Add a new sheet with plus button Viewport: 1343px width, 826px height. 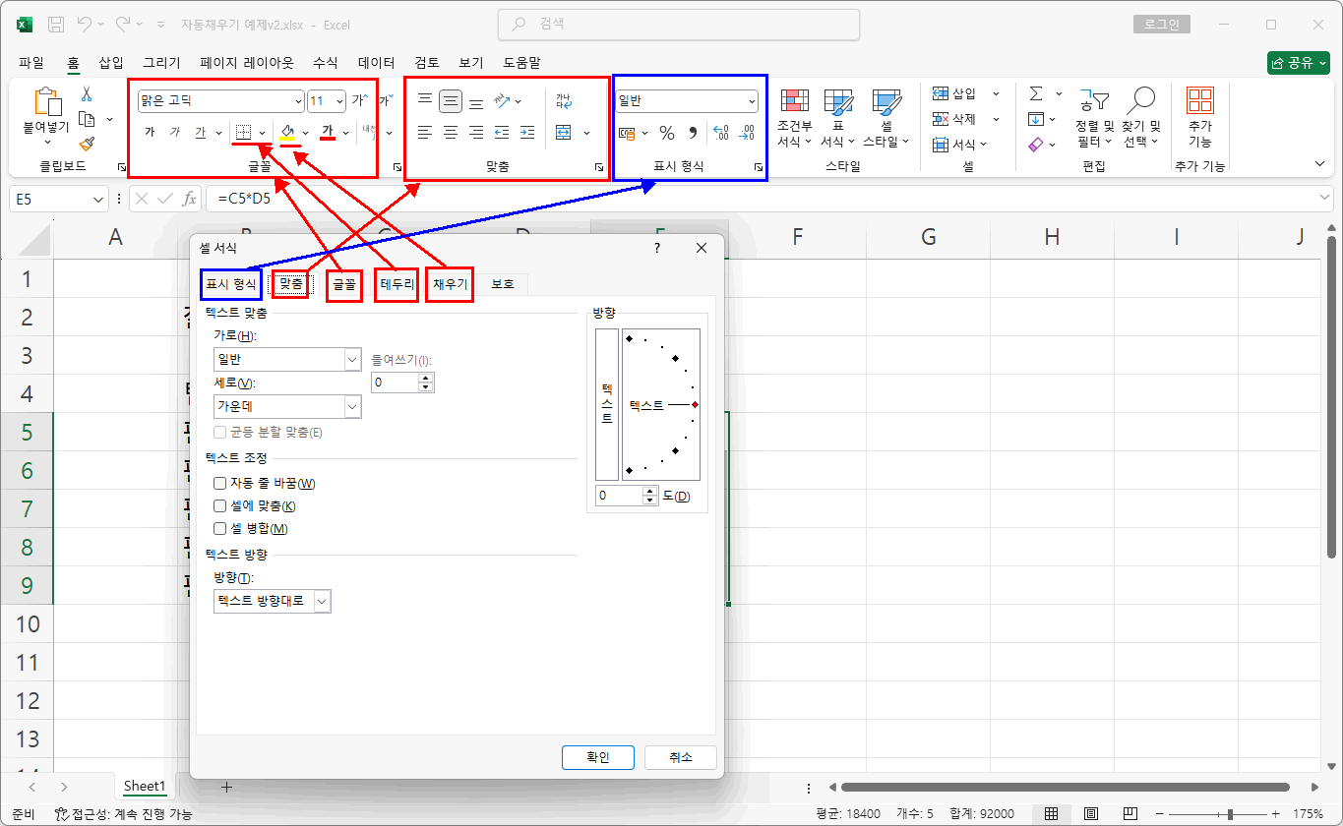[x=227, y=787]
